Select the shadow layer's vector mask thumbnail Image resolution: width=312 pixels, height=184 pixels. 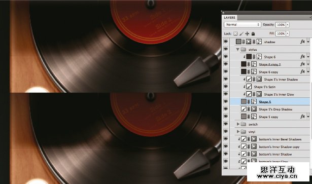(x=259, y=42)
